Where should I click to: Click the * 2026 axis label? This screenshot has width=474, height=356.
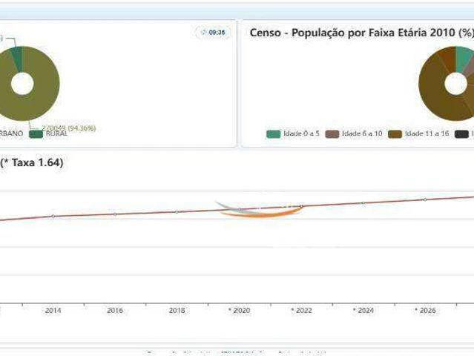(425, 310)
